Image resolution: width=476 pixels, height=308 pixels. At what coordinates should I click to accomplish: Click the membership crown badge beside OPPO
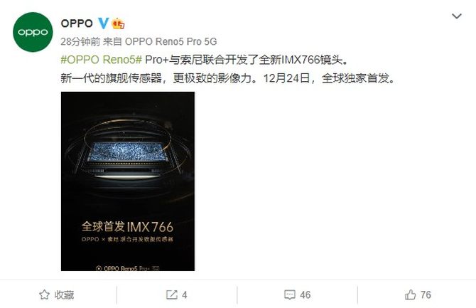coord(118,23)
